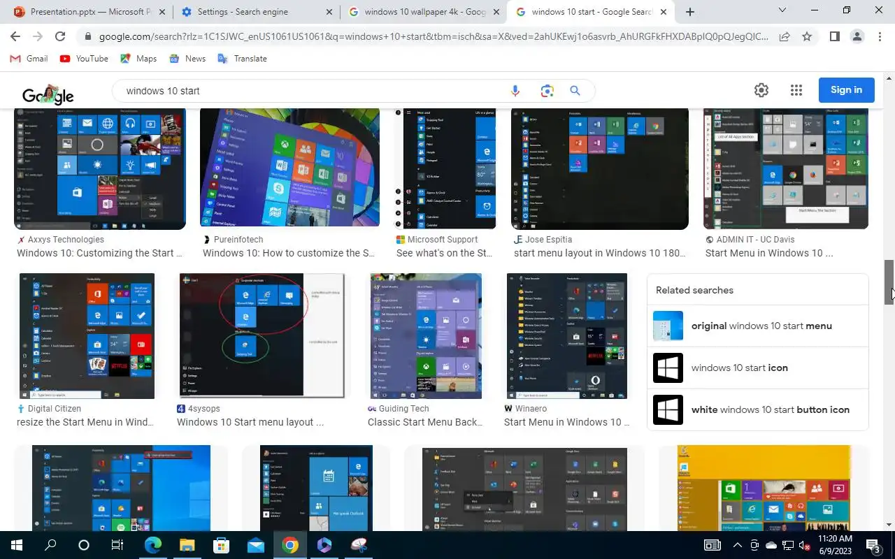The width and height of the screenshot is (895, 559).
Task: Click the address bar URL
Action: pyautogui.click(x=434, y=36)
